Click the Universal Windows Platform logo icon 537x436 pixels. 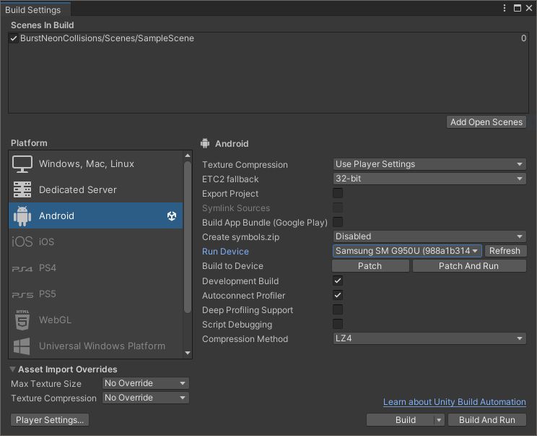[22, 346]
